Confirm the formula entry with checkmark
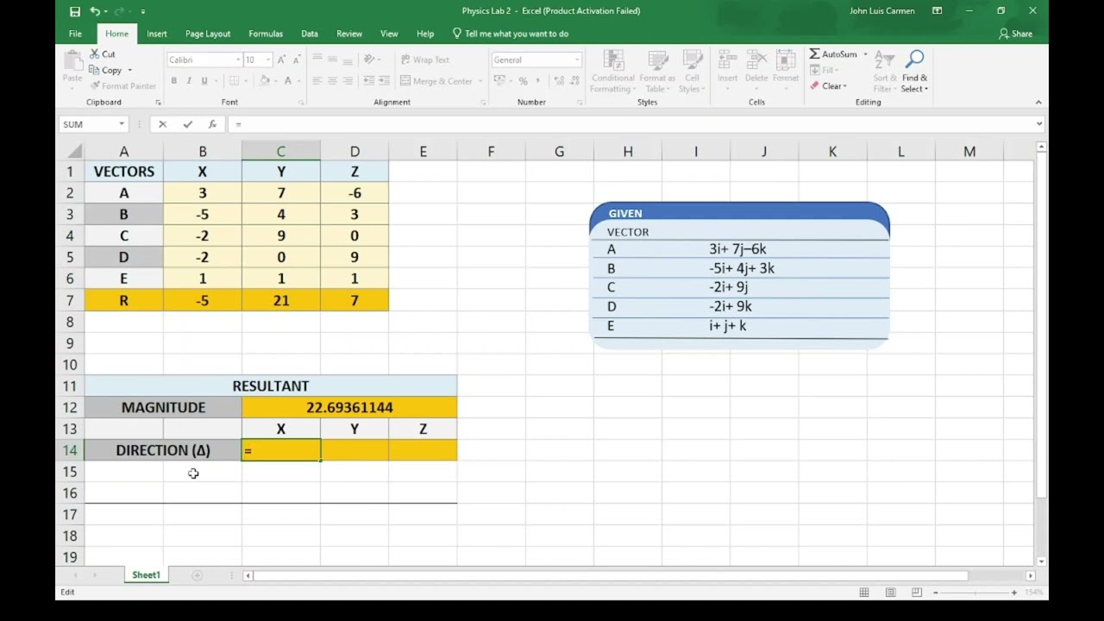The height and width of the screenshot is (621, 1104). (187, 124)
